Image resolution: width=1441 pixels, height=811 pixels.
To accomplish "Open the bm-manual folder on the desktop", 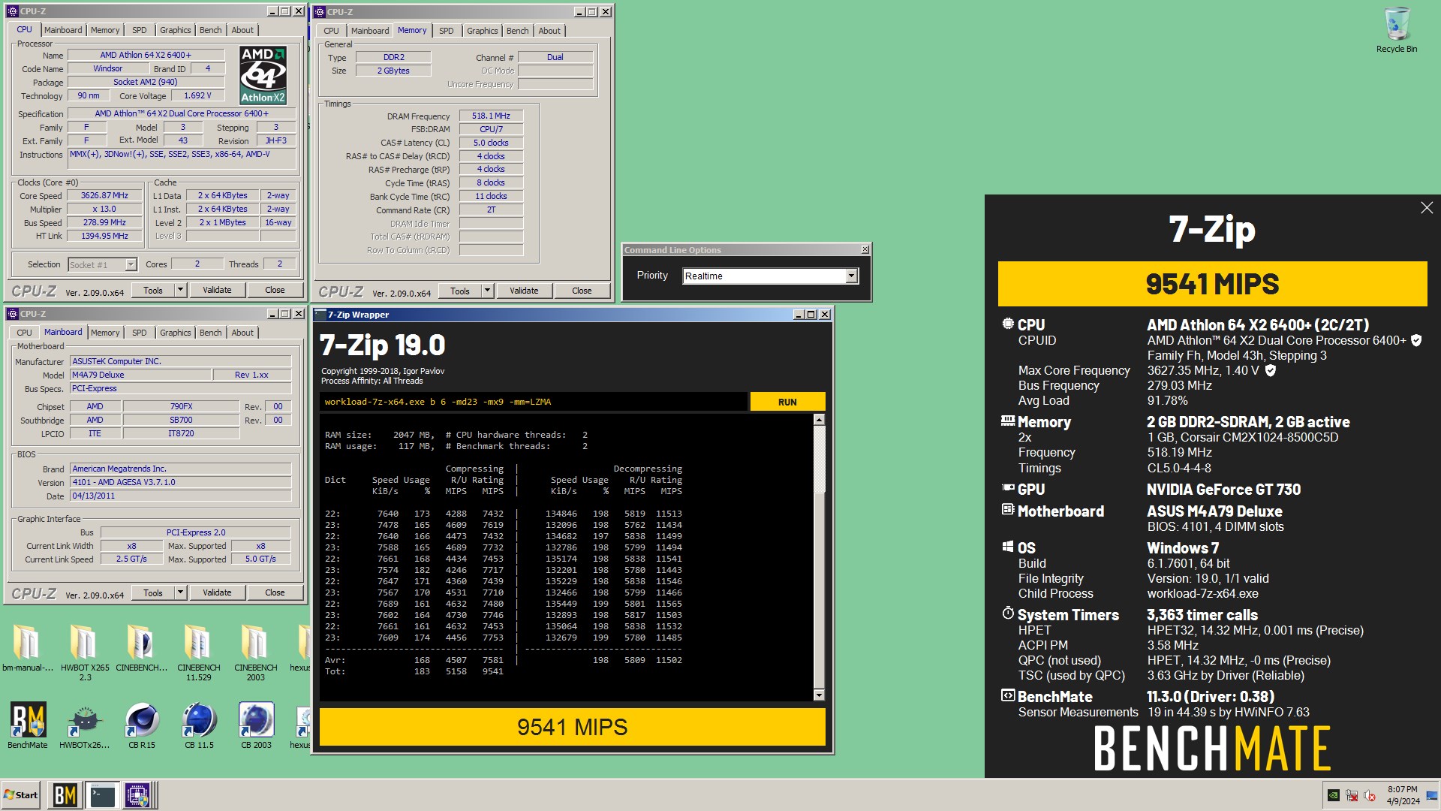I will (27, 647).
